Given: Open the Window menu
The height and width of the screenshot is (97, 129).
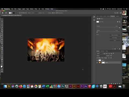Looking at the screenshot, I should [47, 9].
